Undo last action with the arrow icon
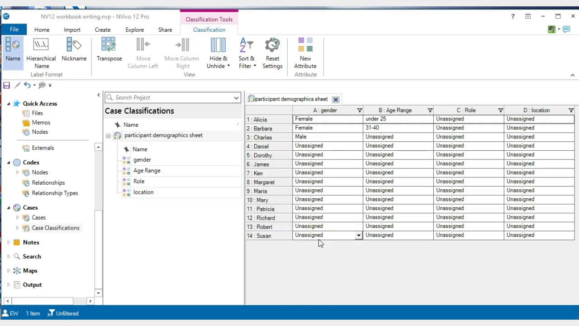Viewport: 579px width, 326px height. (x=27, y=85)
